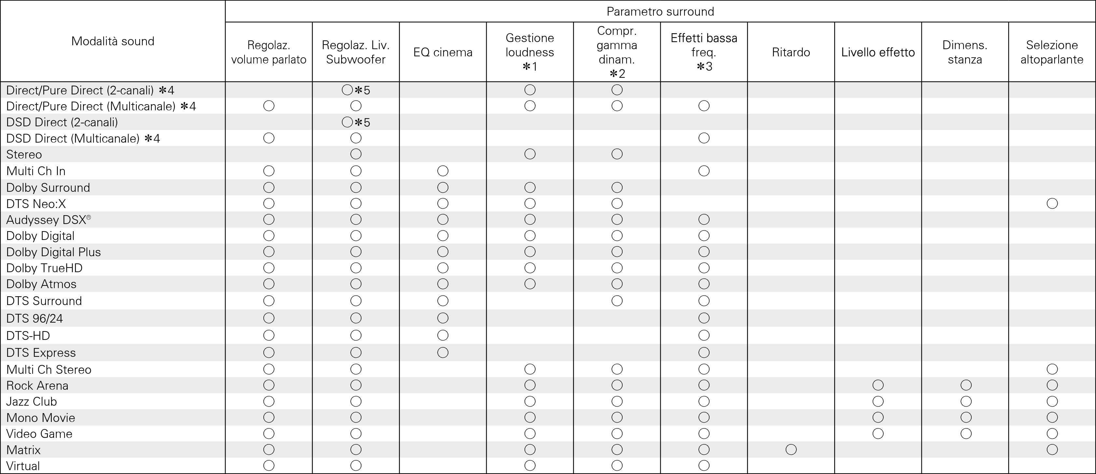Select Stereo circle under Gestione loudness

(530, 154)
